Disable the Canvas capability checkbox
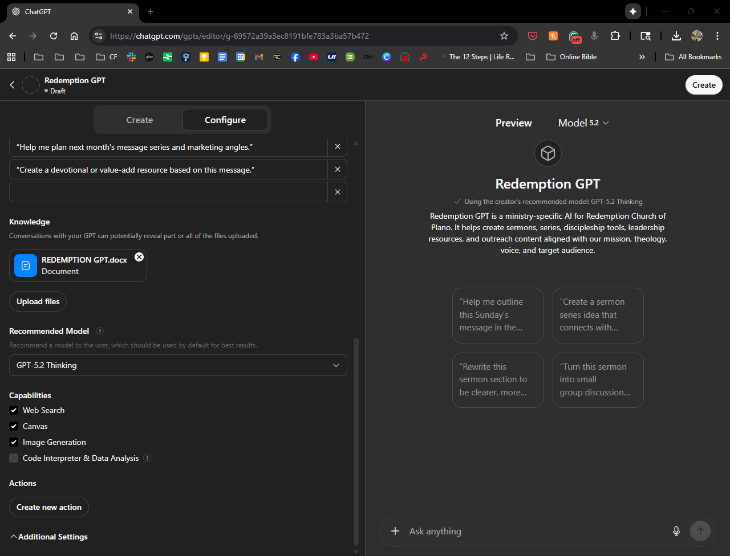Image resolution: width=730 pixels, height=556 pixels. tap(14, 426)
